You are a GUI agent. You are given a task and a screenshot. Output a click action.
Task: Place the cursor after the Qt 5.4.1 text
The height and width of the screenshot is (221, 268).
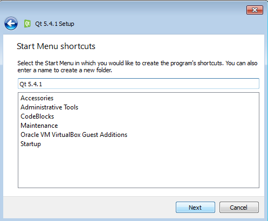43,84
